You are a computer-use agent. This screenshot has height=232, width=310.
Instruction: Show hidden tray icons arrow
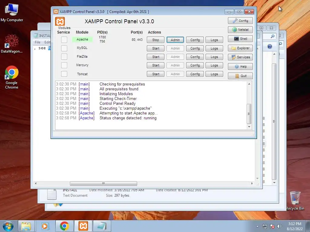pos(257,226)
